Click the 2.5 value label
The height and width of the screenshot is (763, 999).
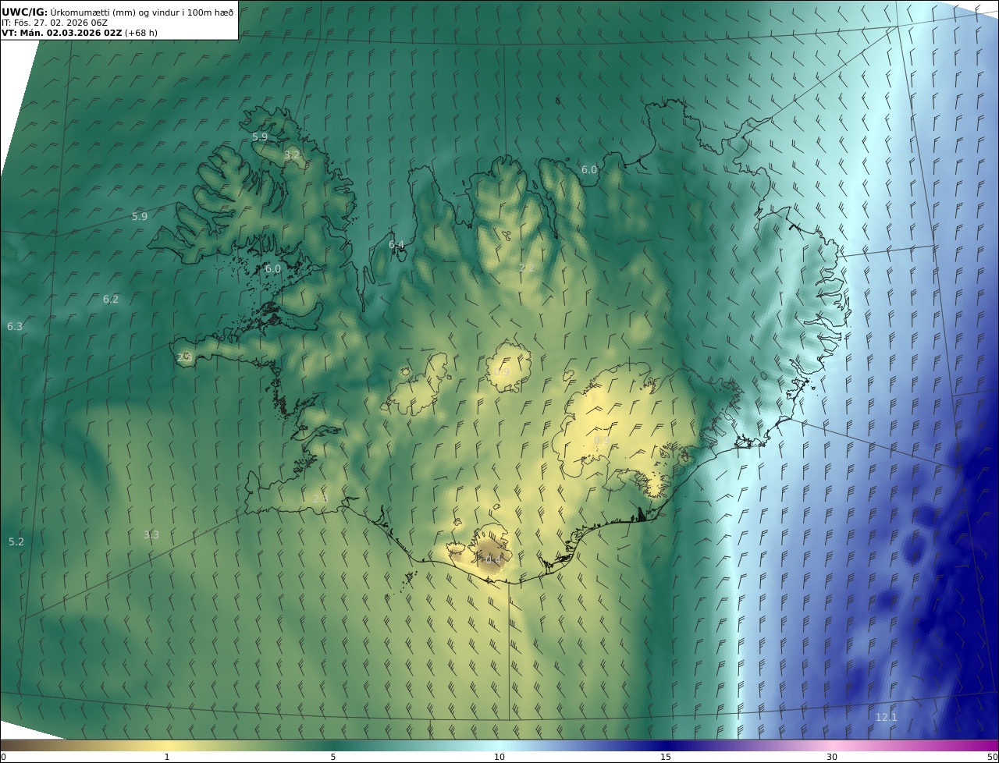(x=185, y=357)
